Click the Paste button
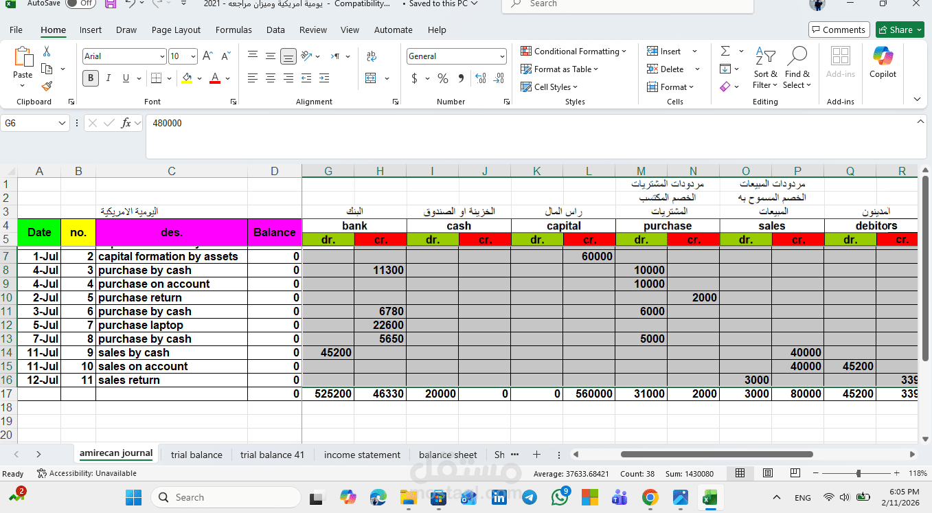 [23, 67]
